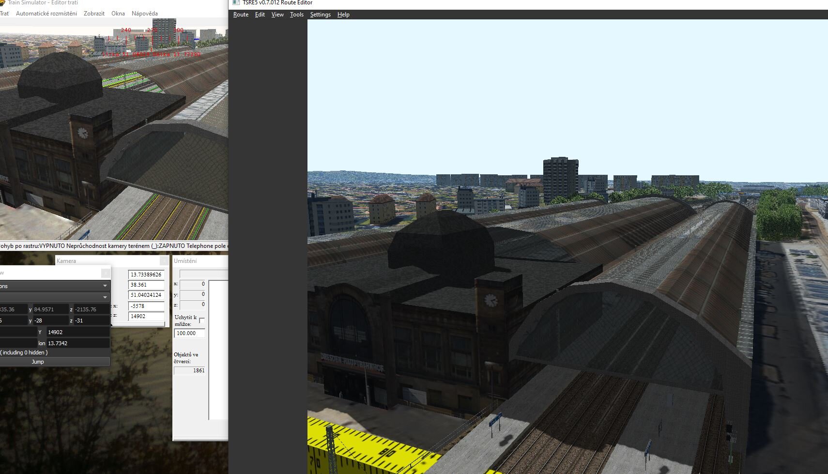Click the station clock in the TSRE5 viewport

[491, 300]
